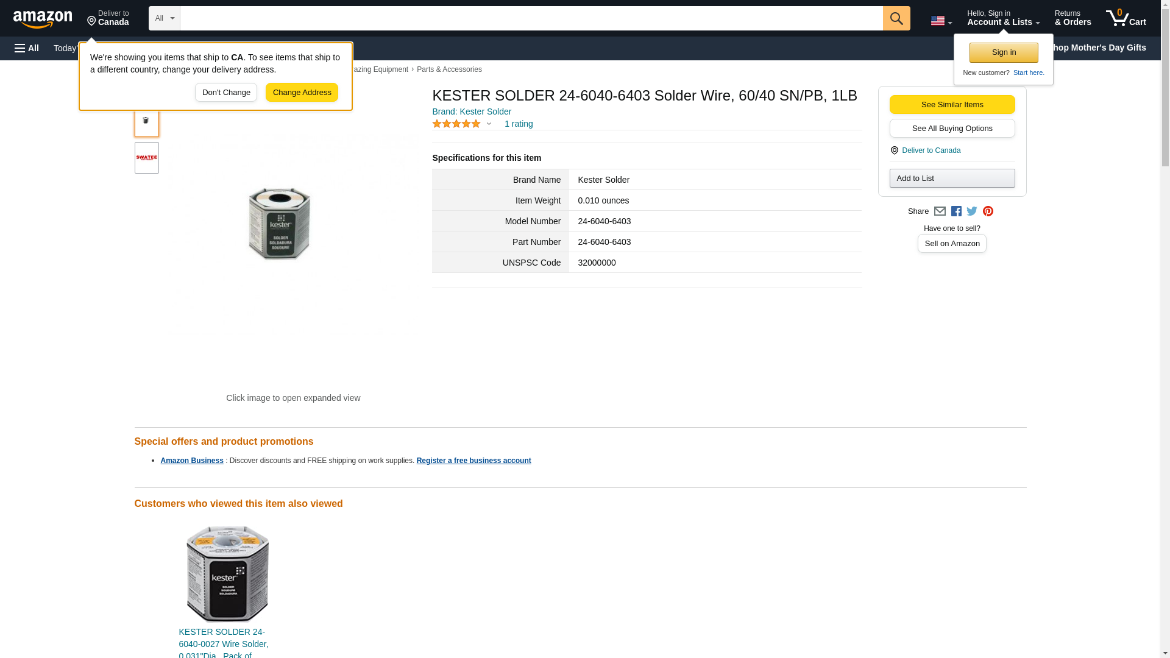Click Change Address button
This screenshot has width=1170, height=658.
click(x=302, y=93)
